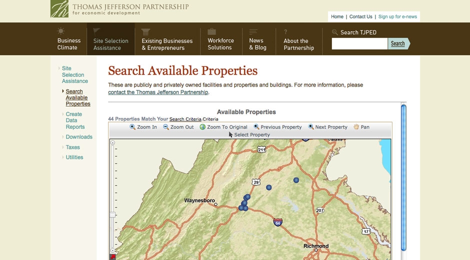470x260 pixels.
Task: Click the Home link
Action: (x=337, y=17)
